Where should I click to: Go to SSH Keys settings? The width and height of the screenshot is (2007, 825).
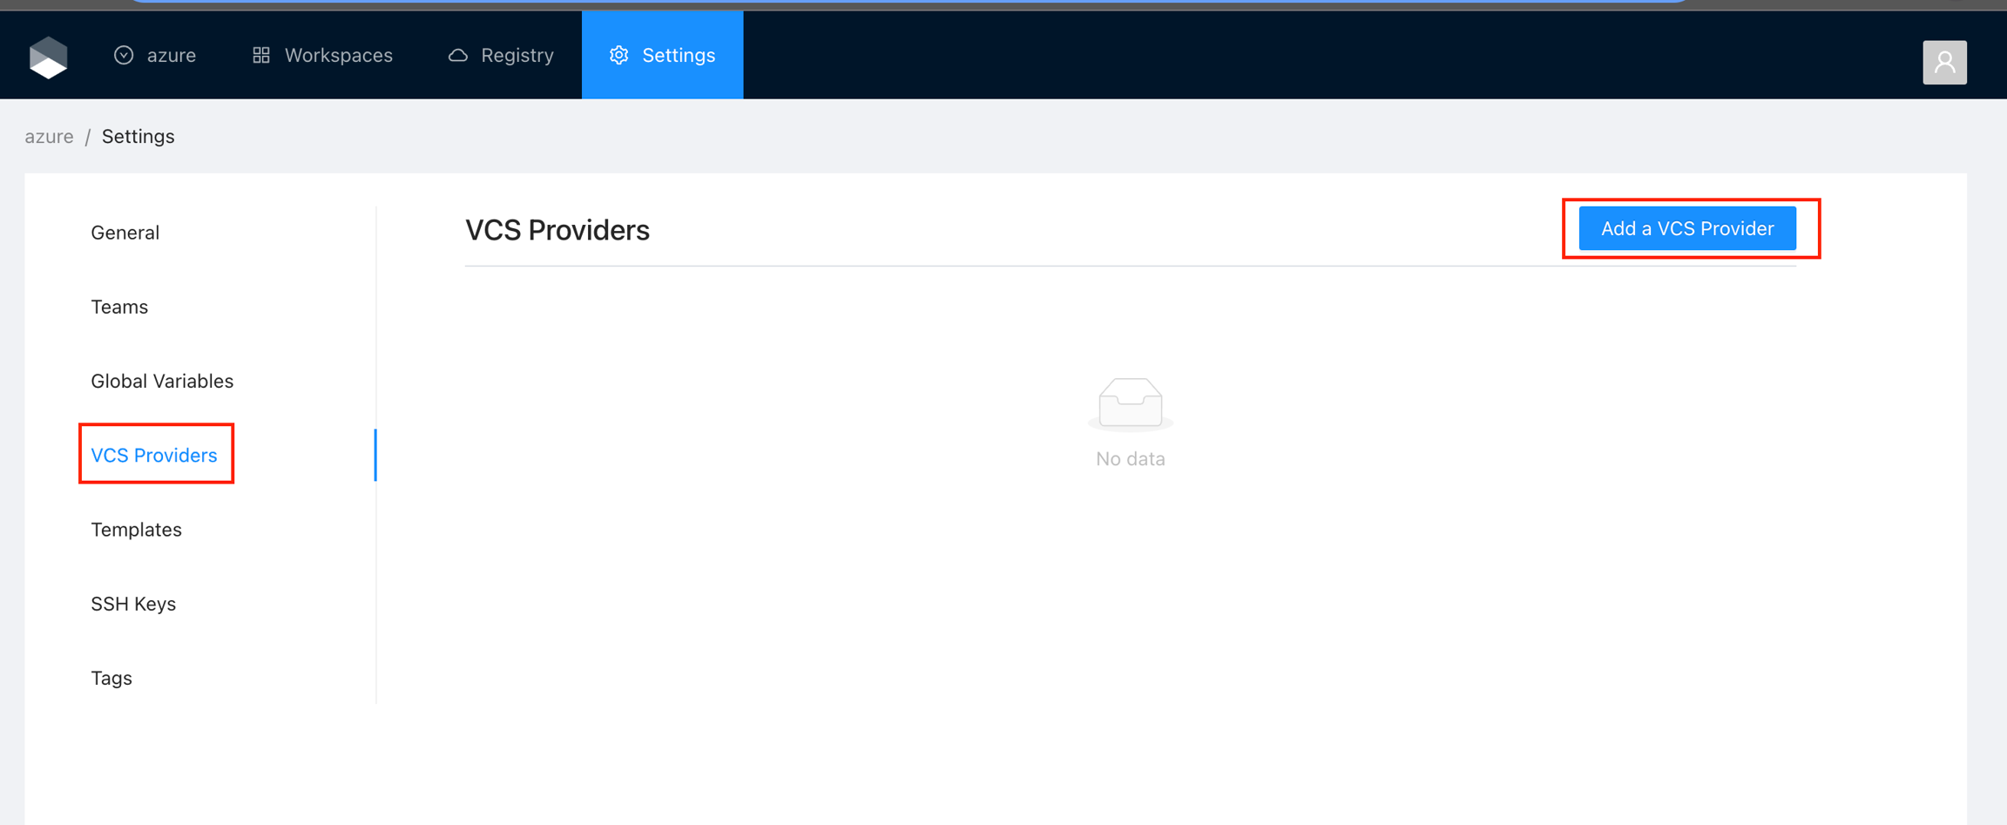pos(133,604)
